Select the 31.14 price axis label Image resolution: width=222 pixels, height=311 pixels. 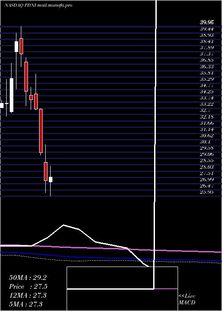coord(206,130)
